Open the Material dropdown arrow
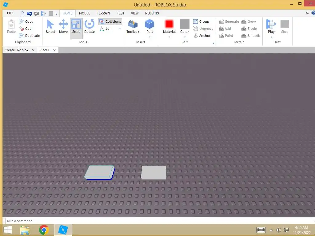 [x=169, y=37]
